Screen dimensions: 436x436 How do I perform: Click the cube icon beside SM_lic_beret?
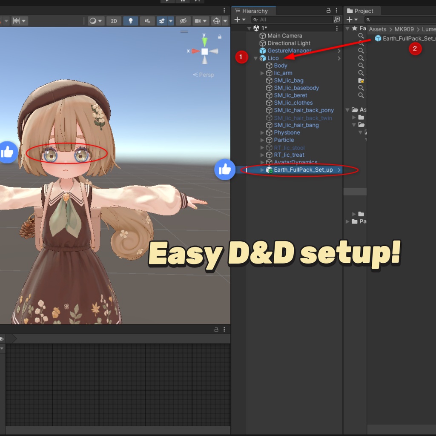[x=269, y=95]
